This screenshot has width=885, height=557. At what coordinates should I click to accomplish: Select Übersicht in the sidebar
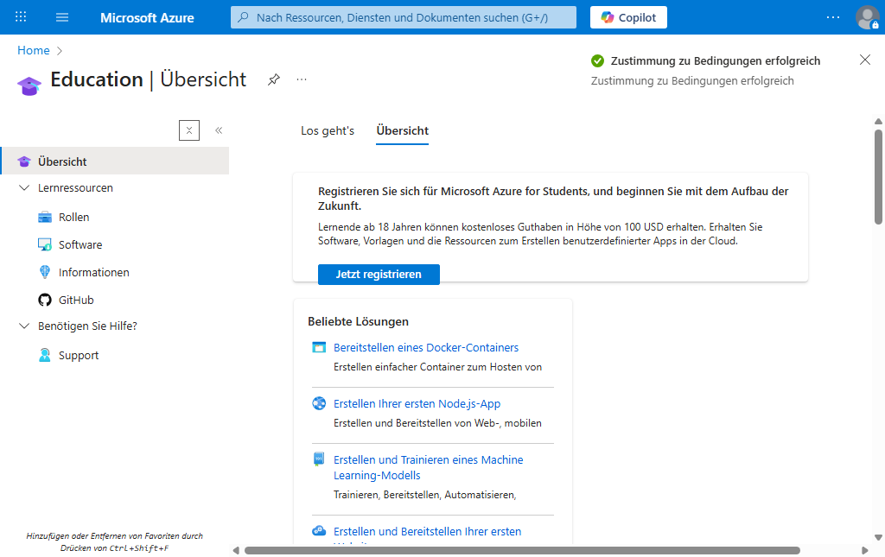coord(115,161)
